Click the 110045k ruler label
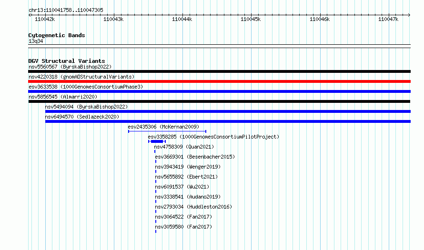Screen dimensions: 424x250 251,19
